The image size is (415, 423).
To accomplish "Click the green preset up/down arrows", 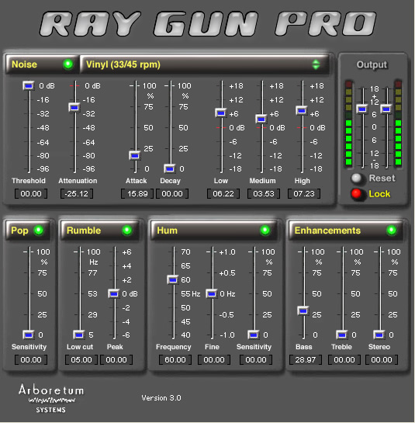I will click(316, 64).
